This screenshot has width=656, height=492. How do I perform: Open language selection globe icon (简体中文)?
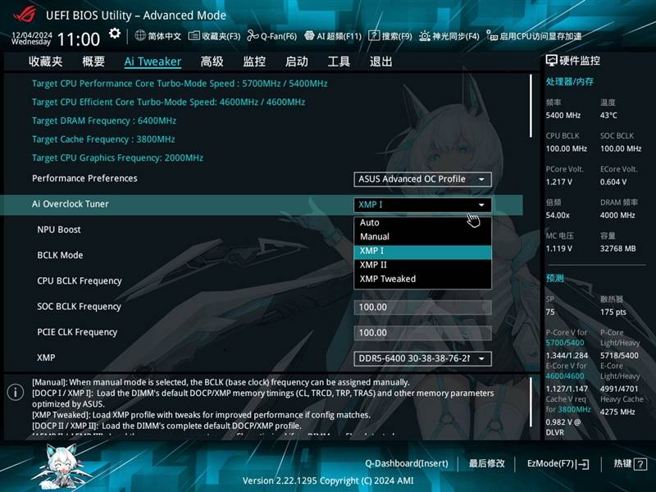click(x=140, y=36)
